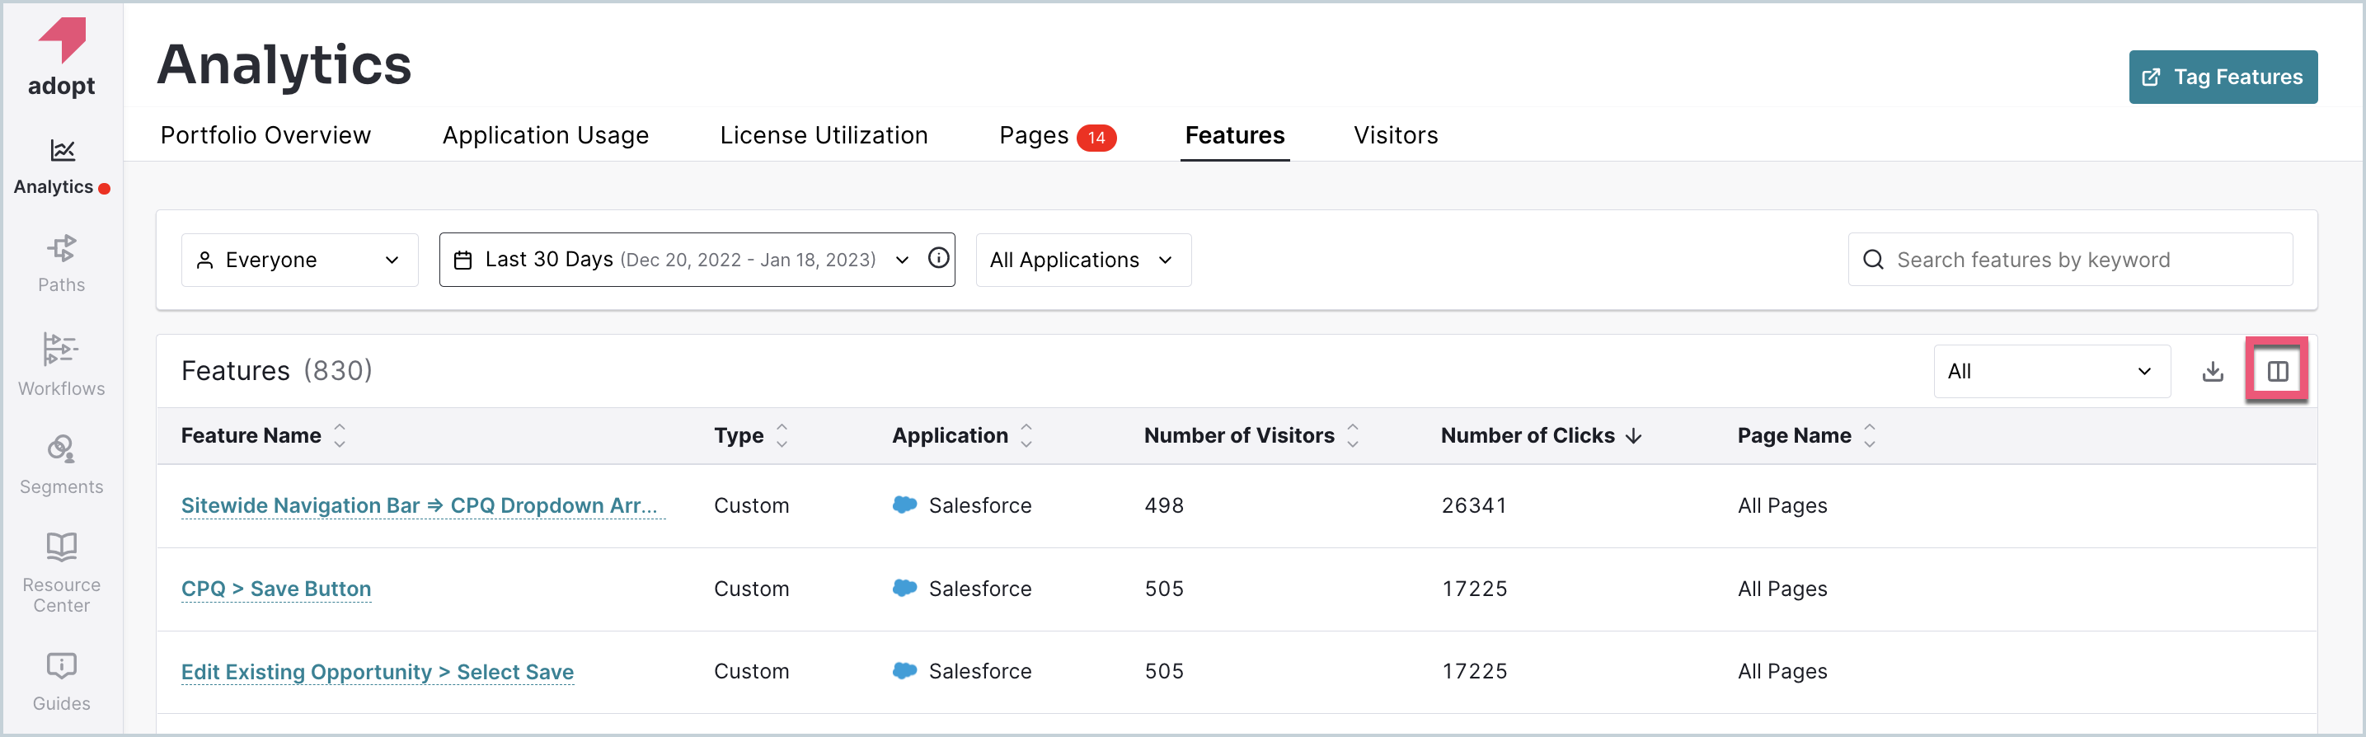Screen dimensions: 2366x737
Task: Click the Analytics page title
Action: pos(284,64)
